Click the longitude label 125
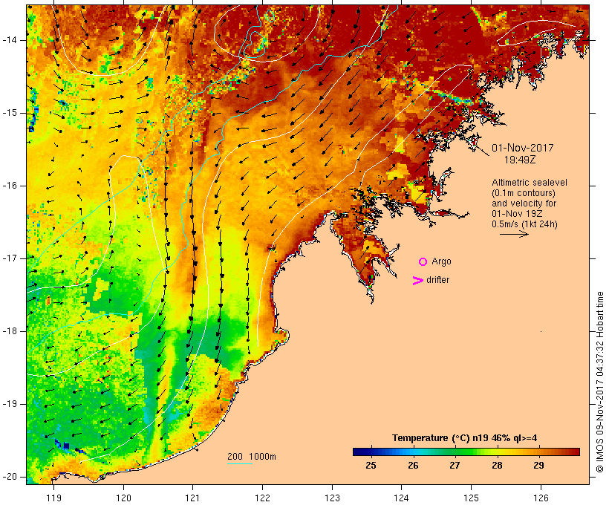 [x=471, y=498]
